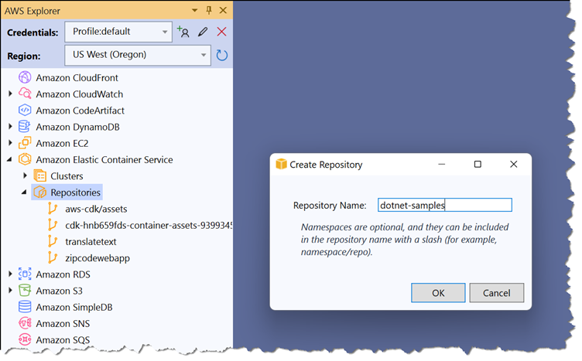
Task: Minimize the Create Repository dialog
Action: tap(442, 164)
